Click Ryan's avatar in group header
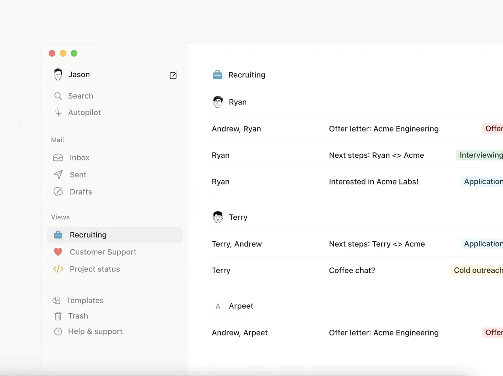503x376 pixels. pyautogui.click(x=218, y=102)
